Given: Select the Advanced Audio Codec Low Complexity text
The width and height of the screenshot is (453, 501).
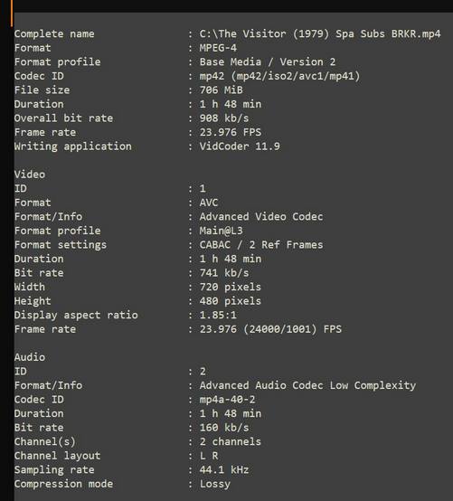Looking at the screenshot, I should [x=307, y=385].
